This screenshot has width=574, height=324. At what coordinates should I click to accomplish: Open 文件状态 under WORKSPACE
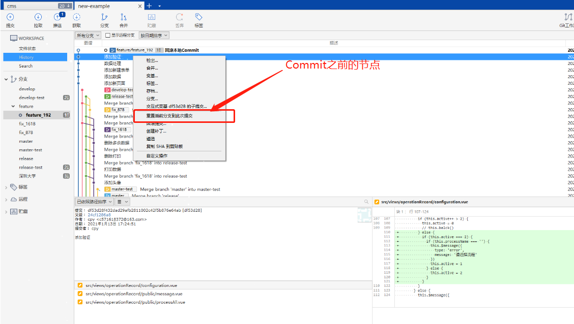(x=27, y=49)
